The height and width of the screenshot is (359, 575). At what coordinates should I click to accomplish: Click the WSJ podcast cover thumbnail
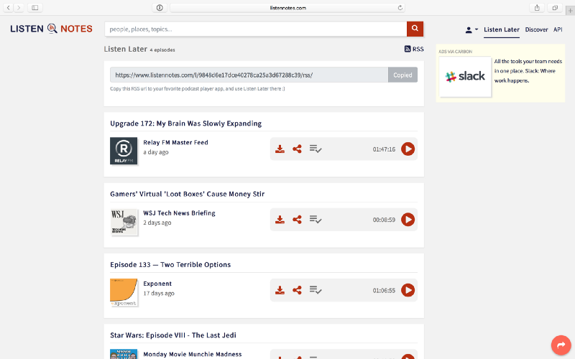[124, 222]
